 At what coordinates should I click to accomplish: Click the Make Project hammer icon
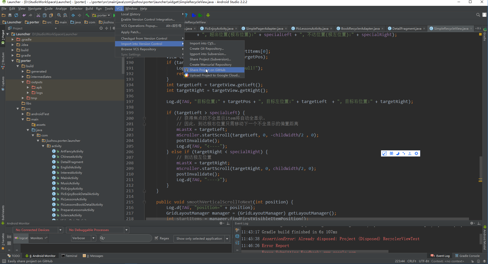coord(87,15)
